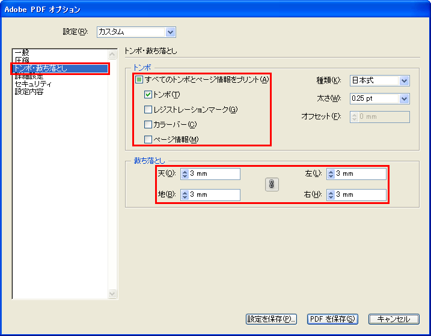
Task: Click the disabled オフセット(F) field
Action: tap(379, 117)
